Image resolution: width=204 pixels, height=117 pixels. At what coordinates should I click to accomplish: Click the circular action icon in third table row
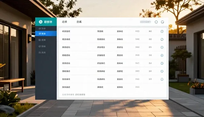pos(162,47)
